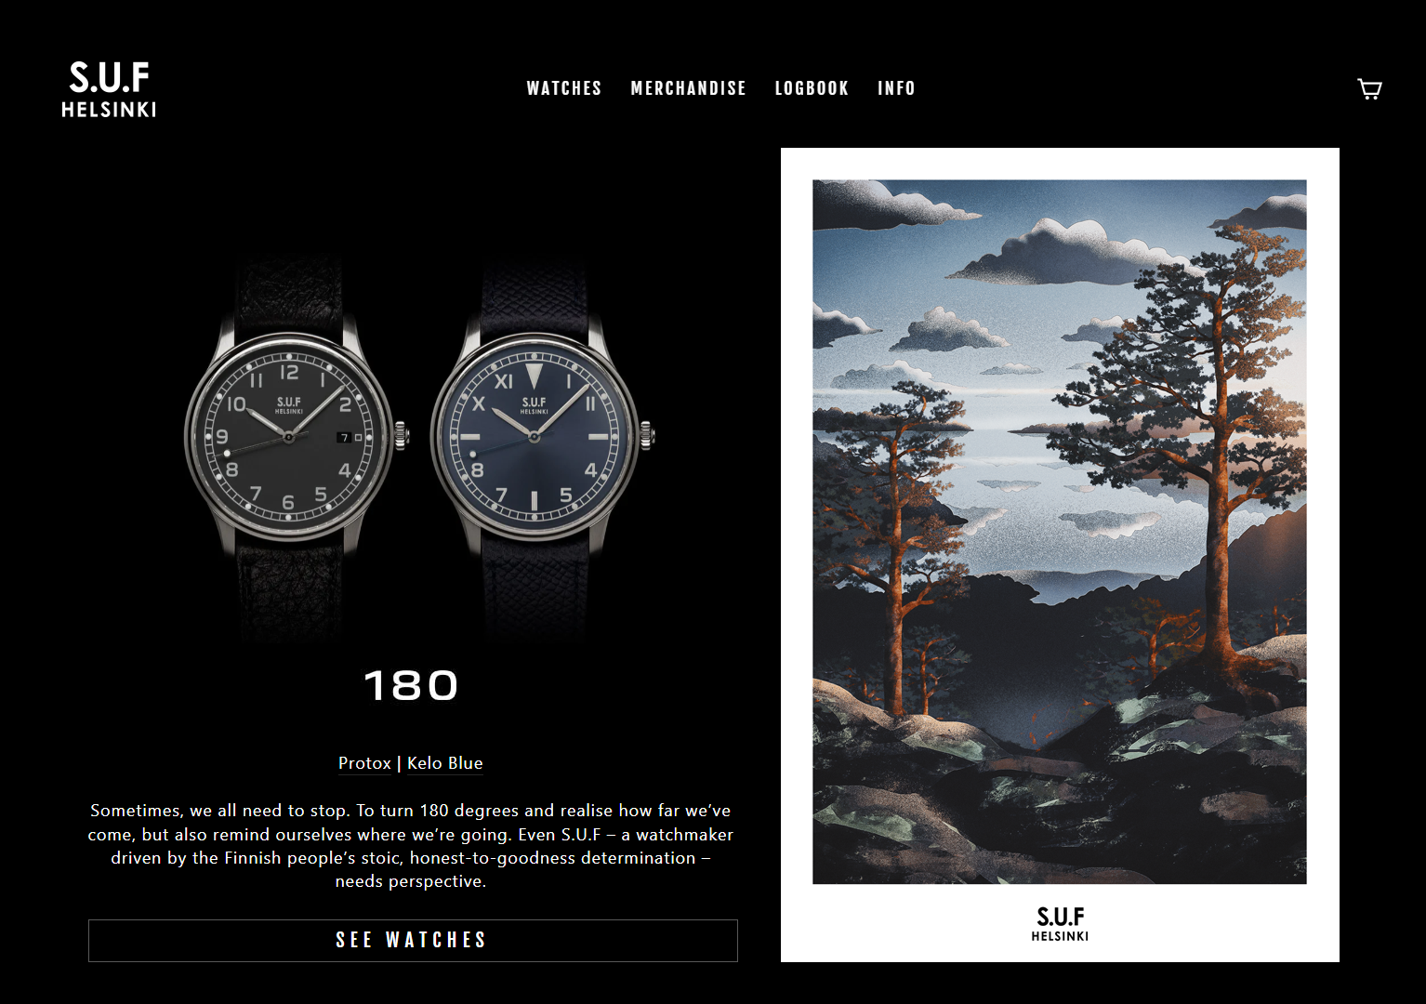Open the Merchandise menu item
This screenshot has height=1004, width=1426.
coord(689,88)
